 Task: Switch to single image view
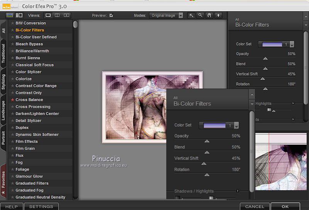(x=48, y=15)
